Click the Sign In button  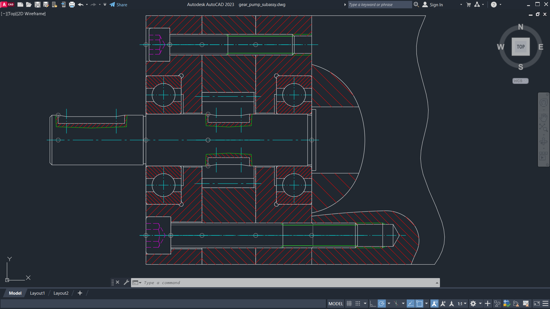tap(433, 5)
